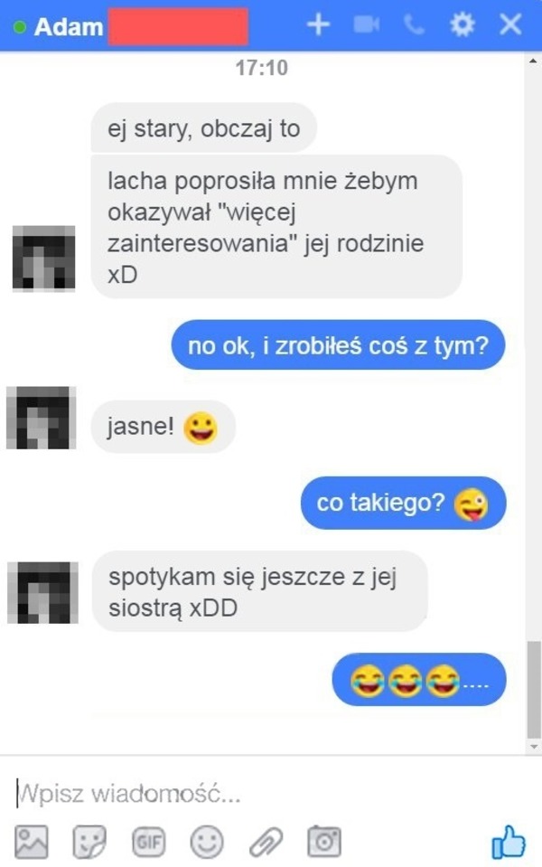Click the chat scrollbar thumb
The image size is (542, 867).
[x=533, y=690]
